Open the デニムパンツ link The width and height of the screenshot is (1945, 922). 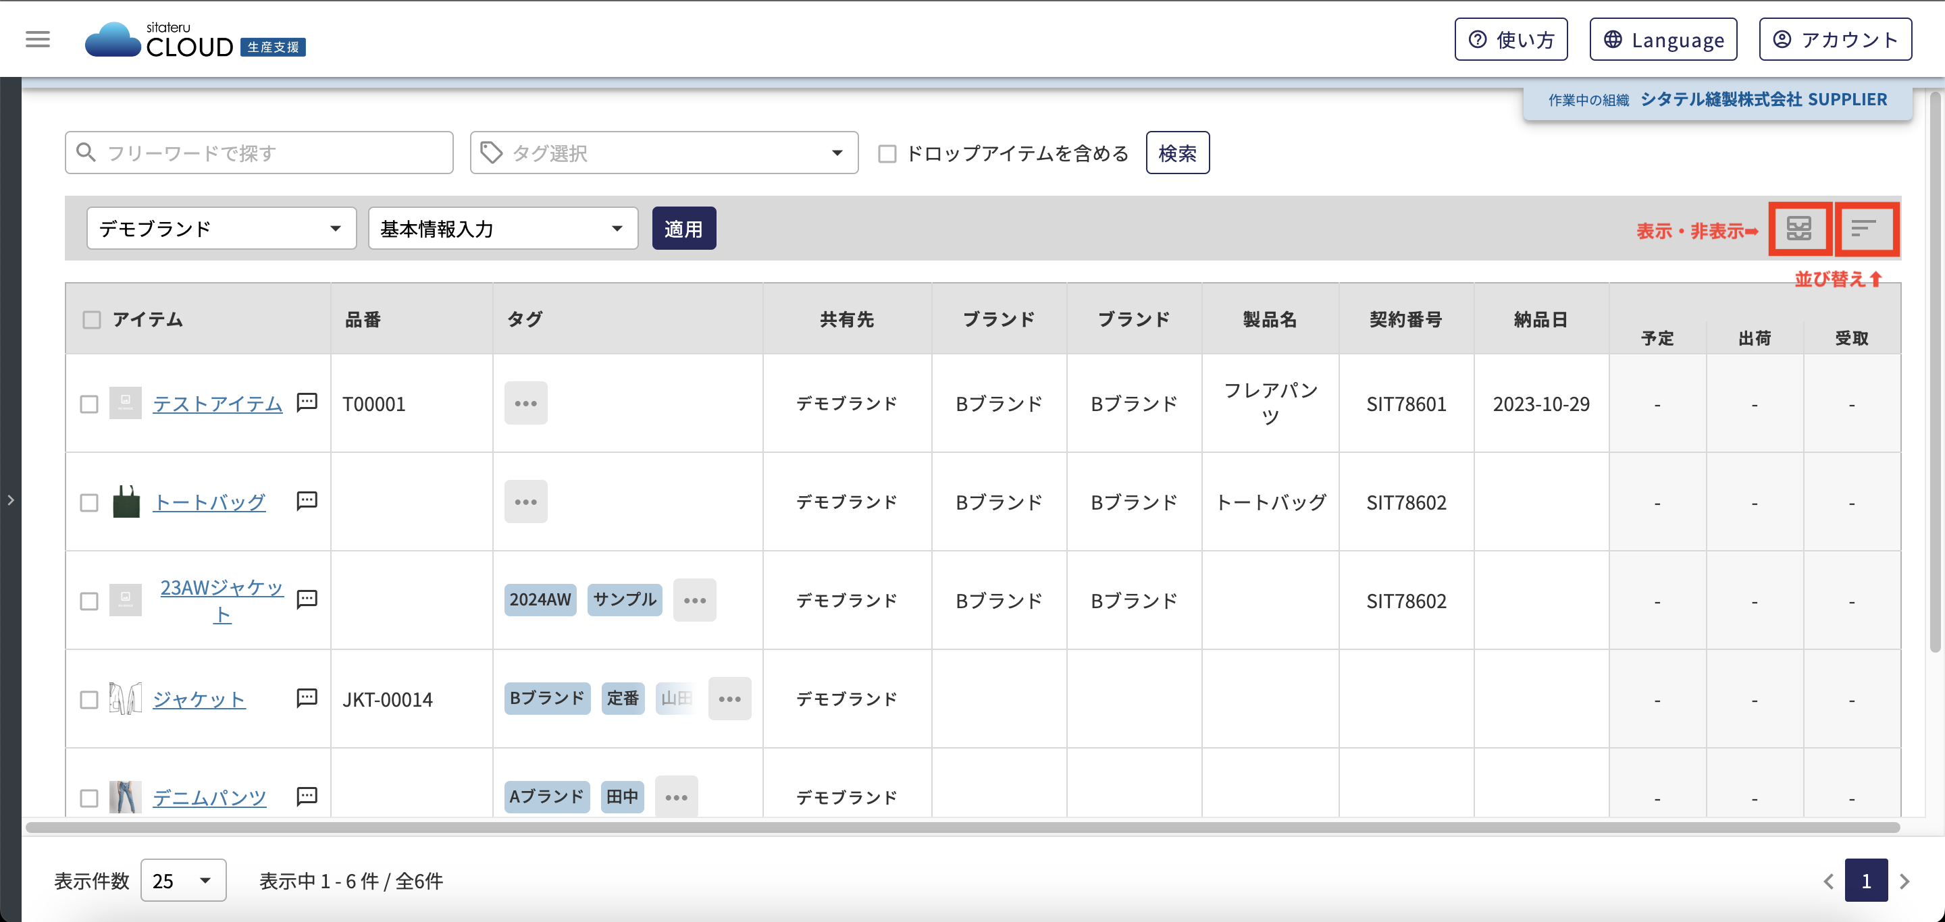pyautogui.click(x=210, y=798)
